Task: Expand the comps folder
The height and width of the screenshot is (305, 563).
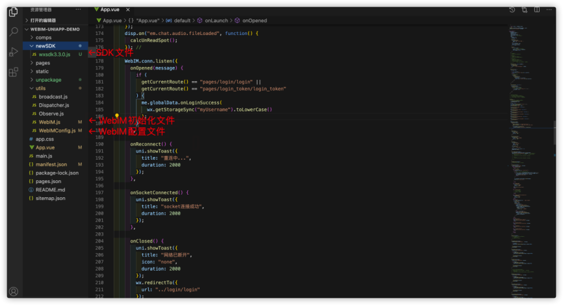Action: (x=43, y=38)
